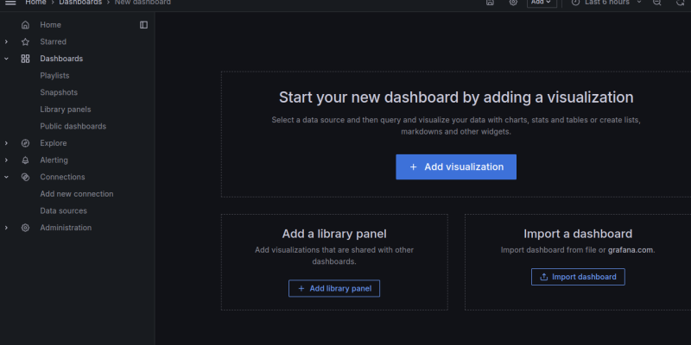Click the dock menu icon beside Home
Image resolution: width=691 pixels, height=345 pixels.
click(x=143, y=25)
